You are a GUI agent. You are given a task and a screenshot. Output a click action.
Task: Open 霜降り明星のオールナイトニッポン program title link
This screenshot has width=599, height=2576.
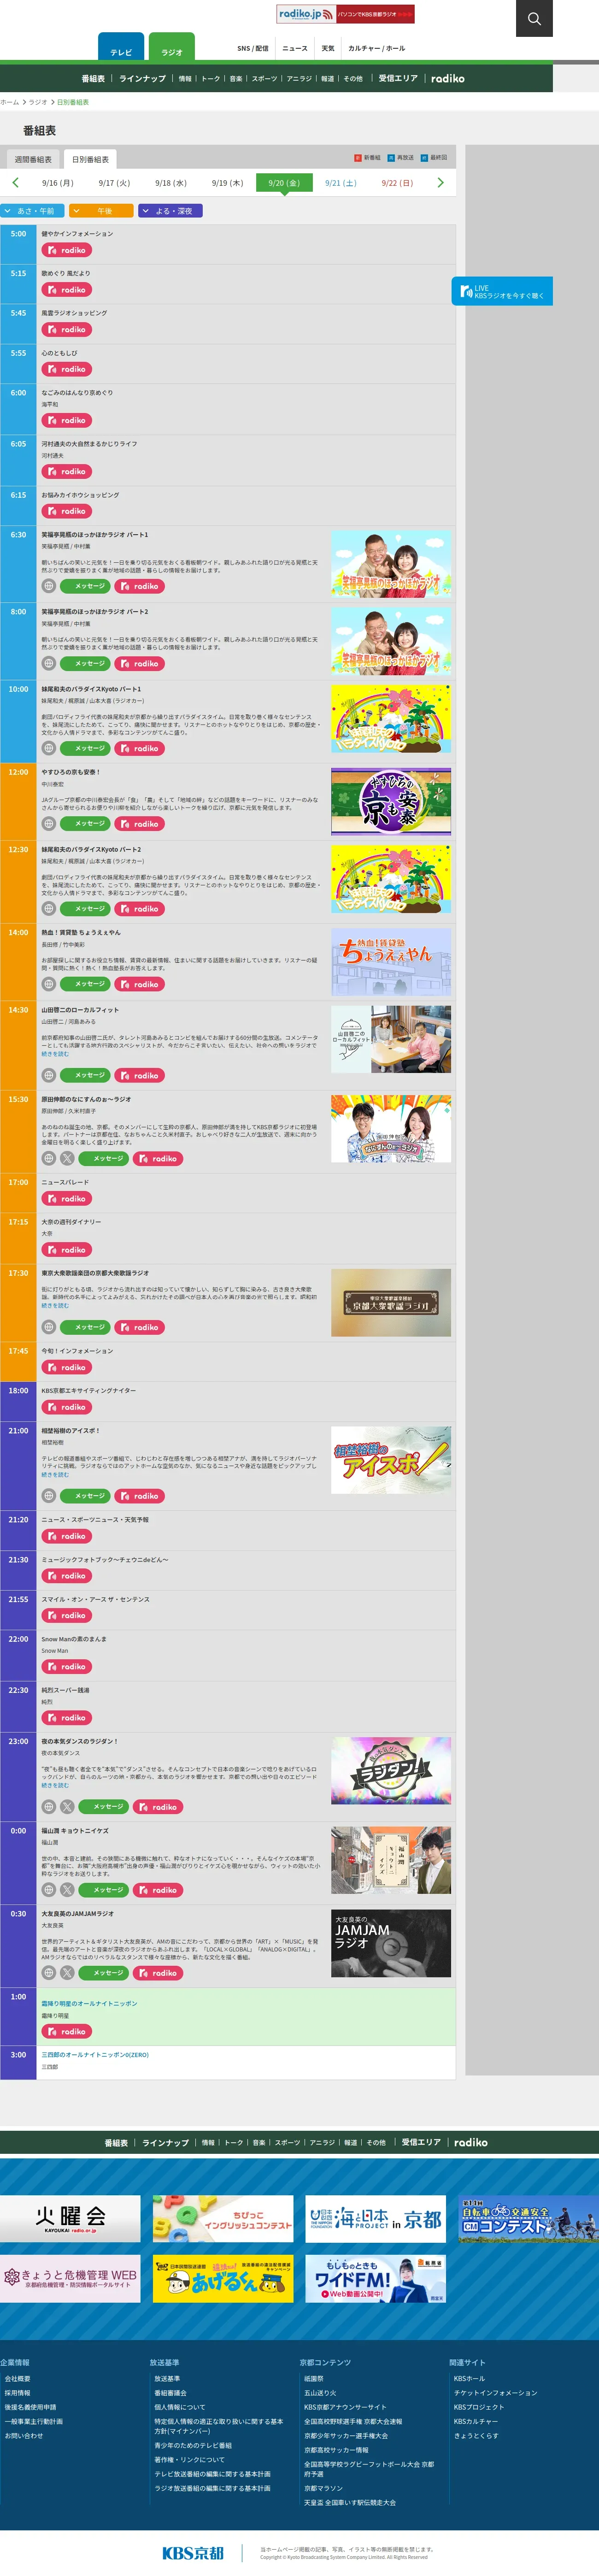click(89, 2003)
